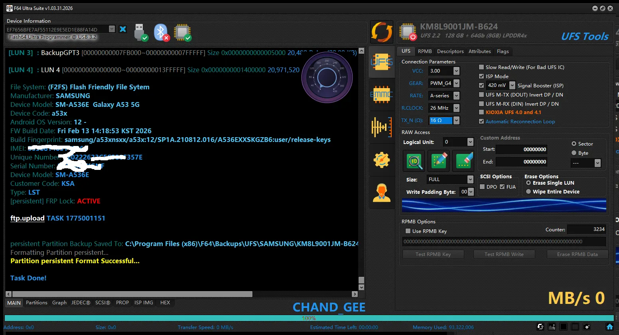Click the erase chip eraser icon
Image resolution: width=619 pixels, height=335 pixels.
[x=463, y=161]
